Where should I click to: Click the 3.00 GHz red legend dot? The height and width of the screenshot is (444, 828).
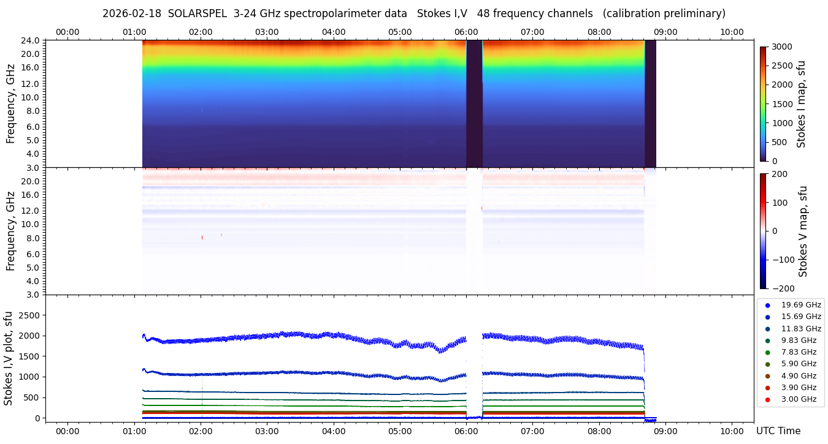(x=767, y=399)
